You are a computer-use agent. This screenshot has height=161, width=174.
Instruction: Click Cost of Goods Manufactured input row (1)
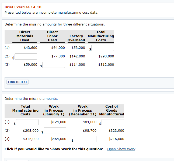click(113, 122)
